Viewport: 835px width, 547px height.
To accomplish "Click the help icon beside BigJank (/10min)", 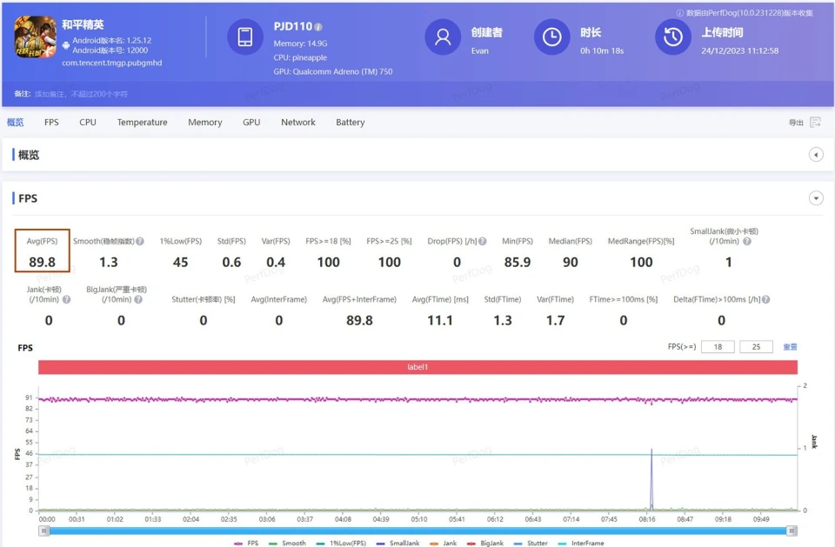I will [140, 299].
